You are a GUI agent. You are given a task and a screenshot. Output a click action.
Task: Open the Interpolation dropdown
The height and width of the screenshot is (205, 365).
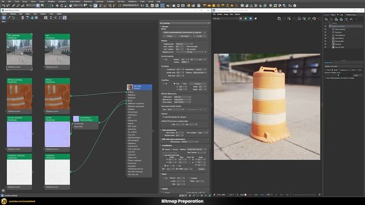(x=201, y=69)
